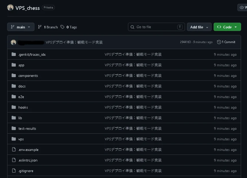Image resolution: width=247 pixels, height=178 pixels.
Task: Open the main branch selector dropdown
Action: tap(21, 27)
